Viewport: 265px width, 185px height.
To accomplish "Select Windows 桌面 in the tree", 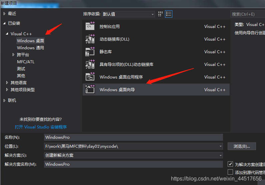I will tap(30, 41).
